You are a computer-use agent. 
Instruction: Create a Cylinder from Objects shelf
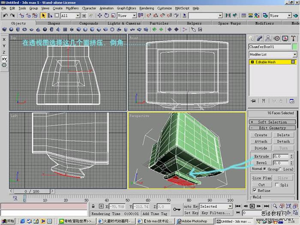point(18,30)
